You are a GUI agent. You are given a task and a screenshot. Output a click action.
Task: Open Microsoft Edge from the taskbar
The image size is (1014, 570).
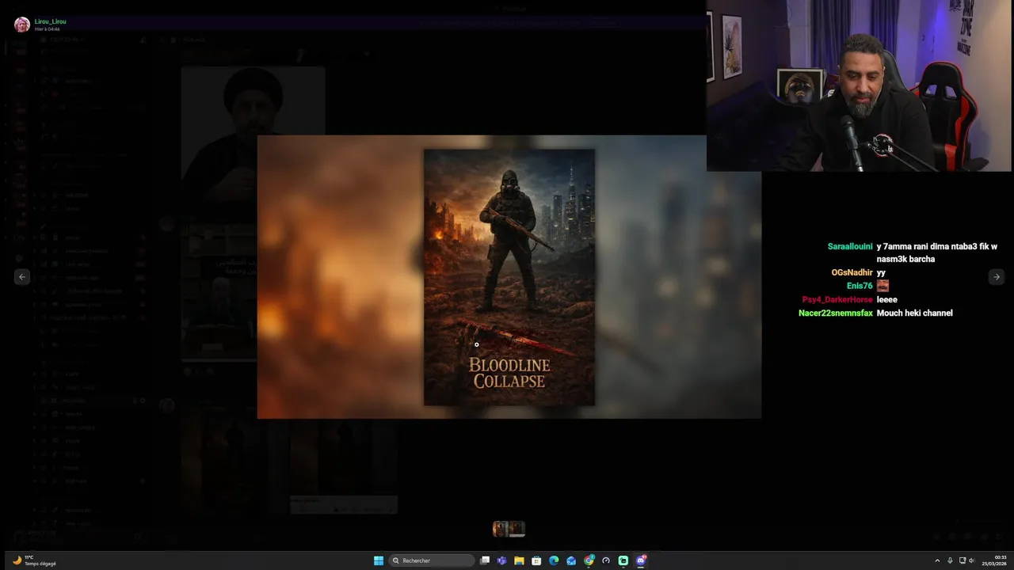(554, 560)
